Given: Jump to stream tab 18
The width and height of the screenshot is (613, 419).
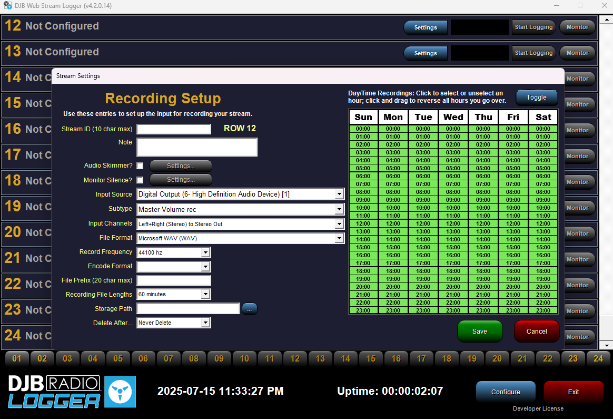Looking at the screenshot, I should coord(447,358).
